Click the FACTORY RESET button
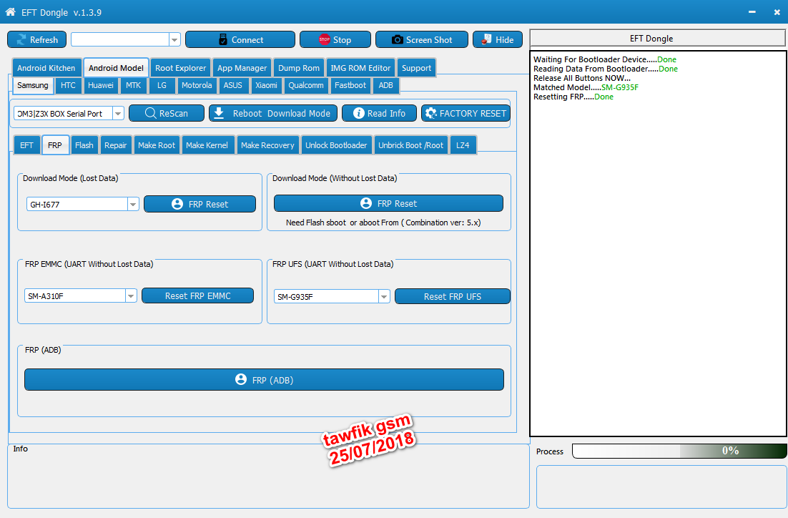The width and height of the screenshot is (788, 518). coord(466,113)
